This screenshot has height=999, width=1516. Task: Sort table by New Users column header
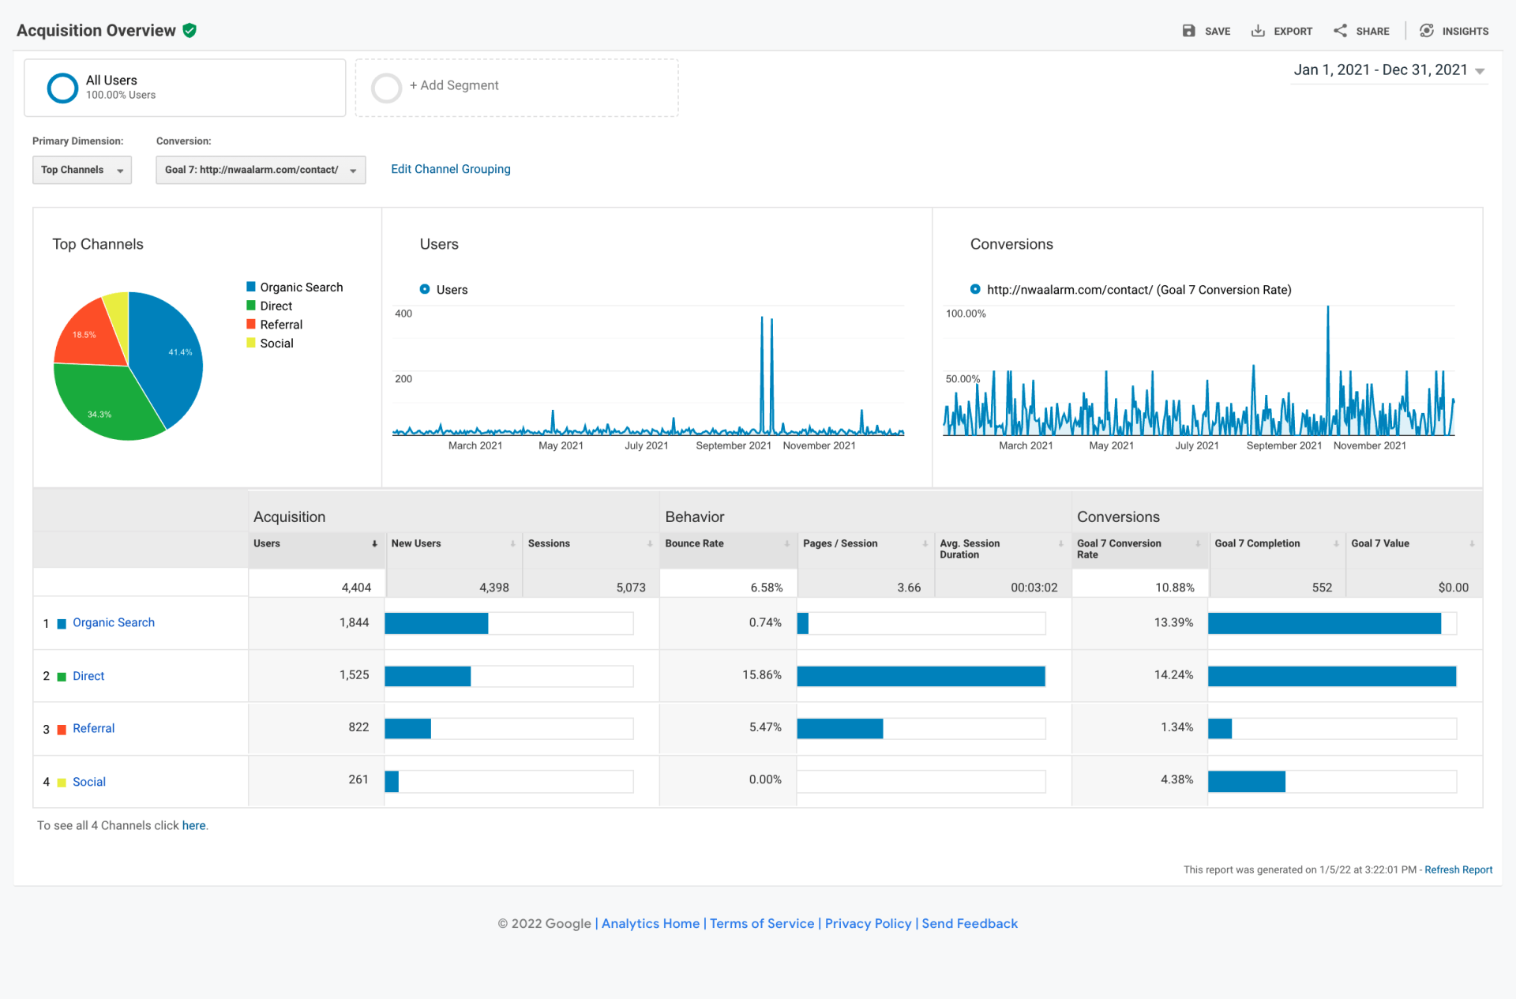tap(416, 544)
